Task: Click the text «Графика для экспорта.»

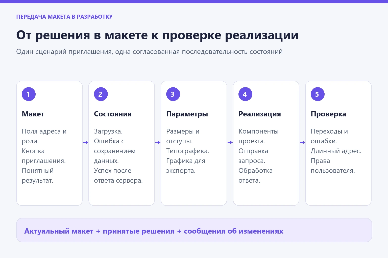Action: (186, 166)
